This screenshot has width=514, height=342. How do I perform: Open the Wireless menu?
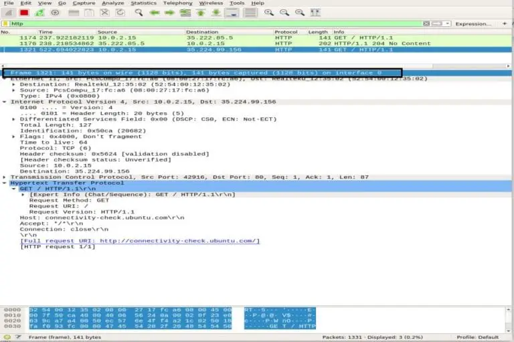click(x=211, y=3)
